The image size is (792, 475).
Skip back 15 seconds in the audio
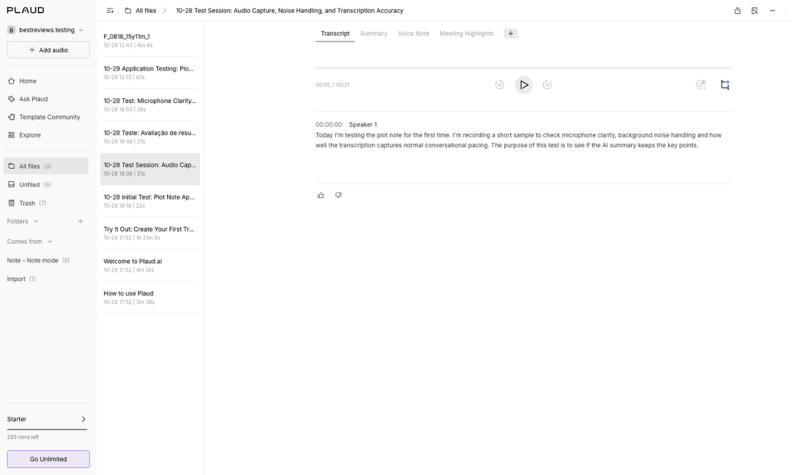(500, 84)
